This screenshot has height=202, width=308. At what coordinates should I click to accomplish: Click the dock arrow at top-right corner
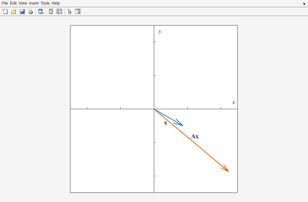[304, 4]
